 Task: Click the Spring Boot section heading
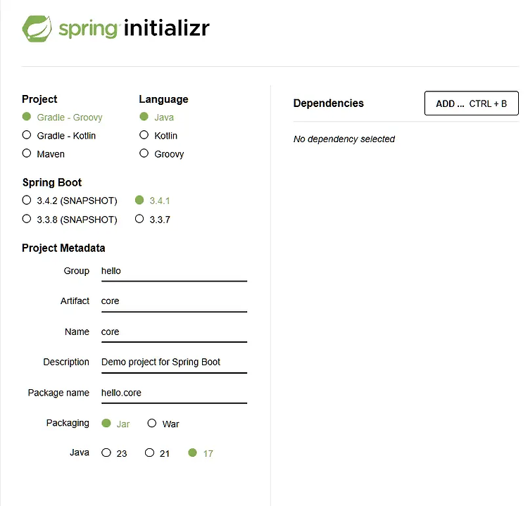tap(52, 182)
